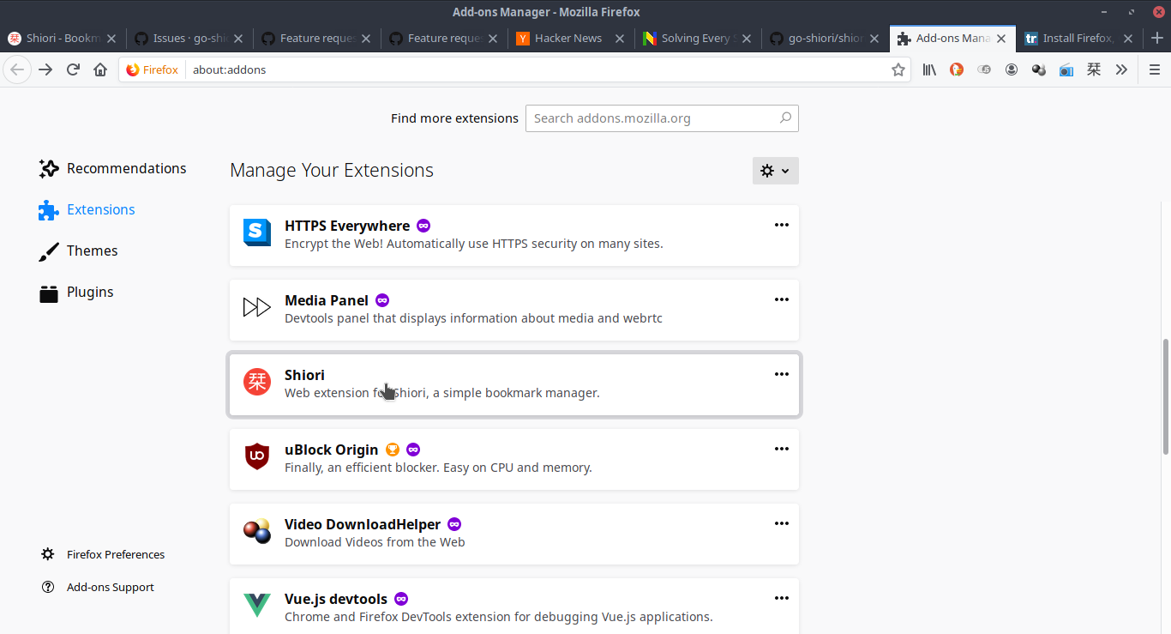Image resolution: width=1171 pixels, height=634 pixels.
Task: Open Themes in the sidebar
Action: [x=78, y=251]
